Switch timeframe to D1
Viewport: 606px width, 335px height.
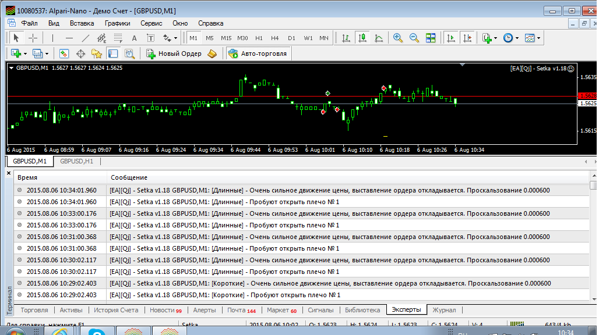tap(291, 38)
